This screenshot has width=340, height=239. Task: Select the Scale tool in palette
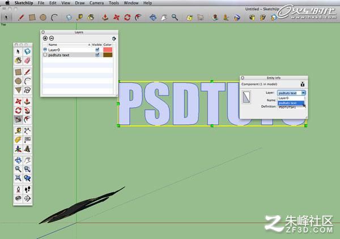[x=18, y=119]
